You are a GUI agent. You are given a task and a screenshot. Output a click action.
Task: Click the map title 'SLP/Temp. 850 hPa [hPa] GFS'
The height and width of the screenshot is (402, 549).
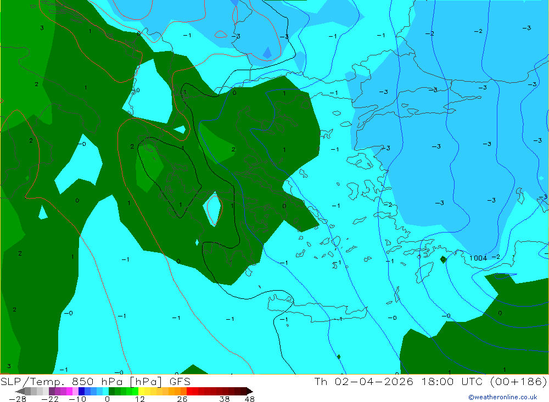pos(95,381)
